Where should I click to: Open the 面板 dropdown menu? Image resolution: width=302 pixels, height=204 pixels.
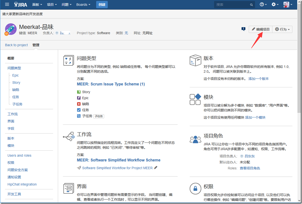(x=37, y=5)
